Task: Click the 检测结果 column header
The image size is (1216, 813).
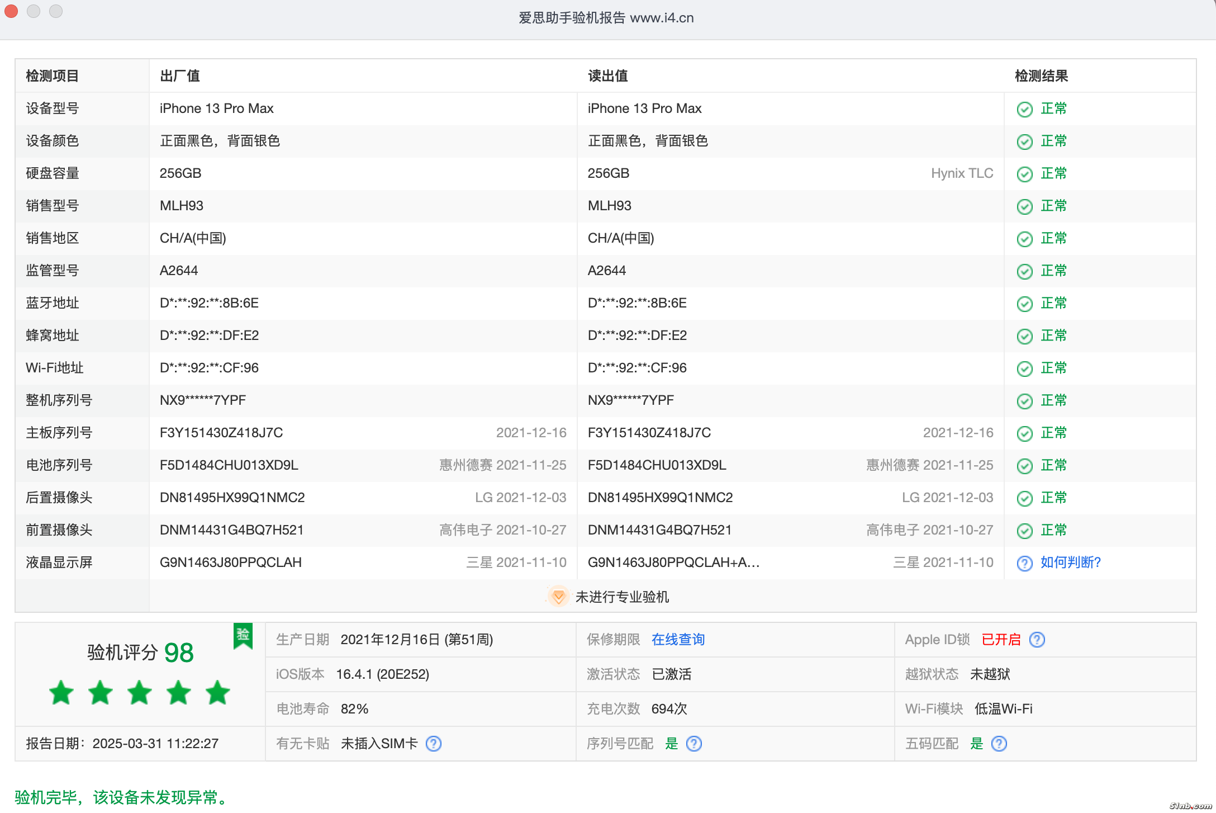Action: [x=1041, y=76]
